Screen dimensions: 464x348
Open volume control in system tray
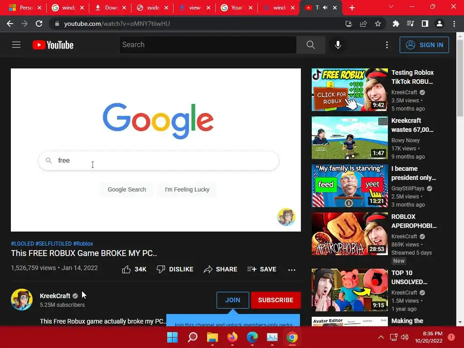(x=405, y=337)
